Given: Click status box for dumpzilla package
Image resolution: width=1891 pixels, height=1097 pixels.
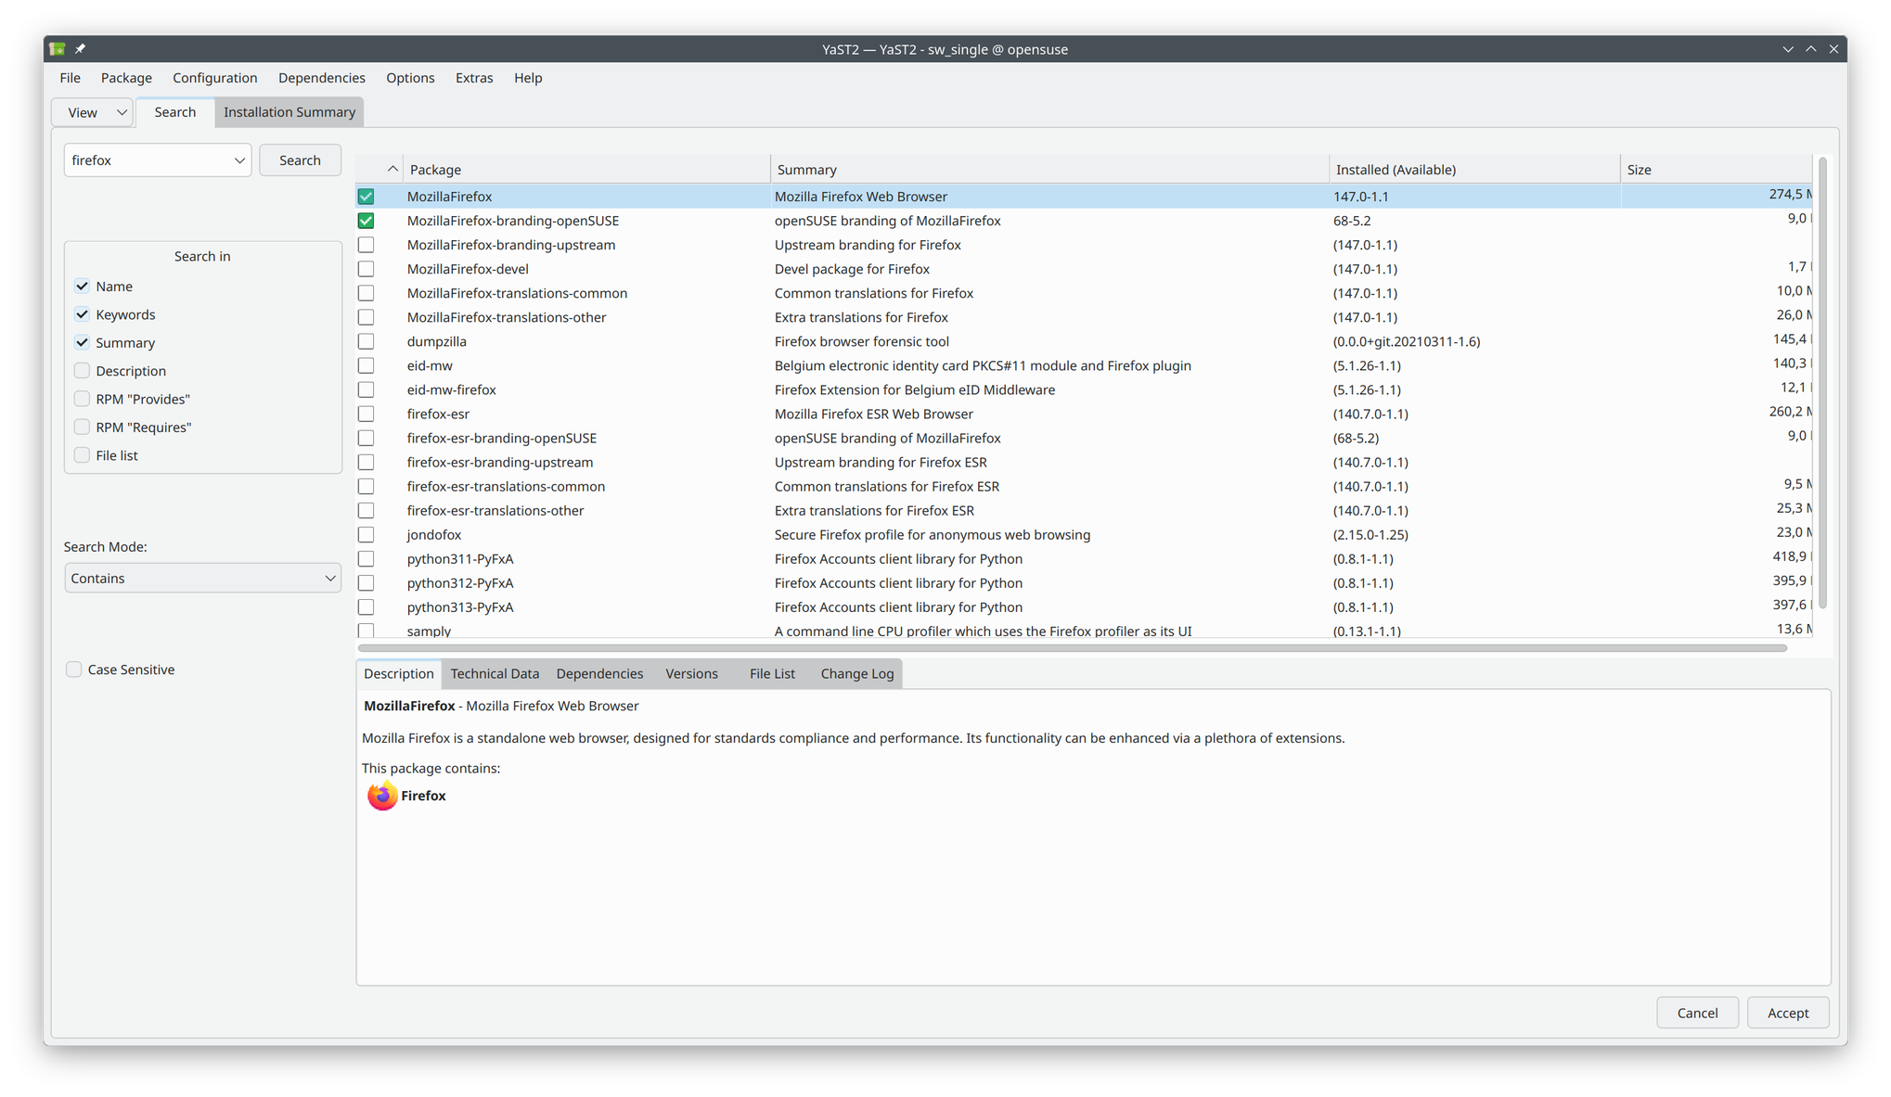Looking at the screenshot, I should [366, 341].
